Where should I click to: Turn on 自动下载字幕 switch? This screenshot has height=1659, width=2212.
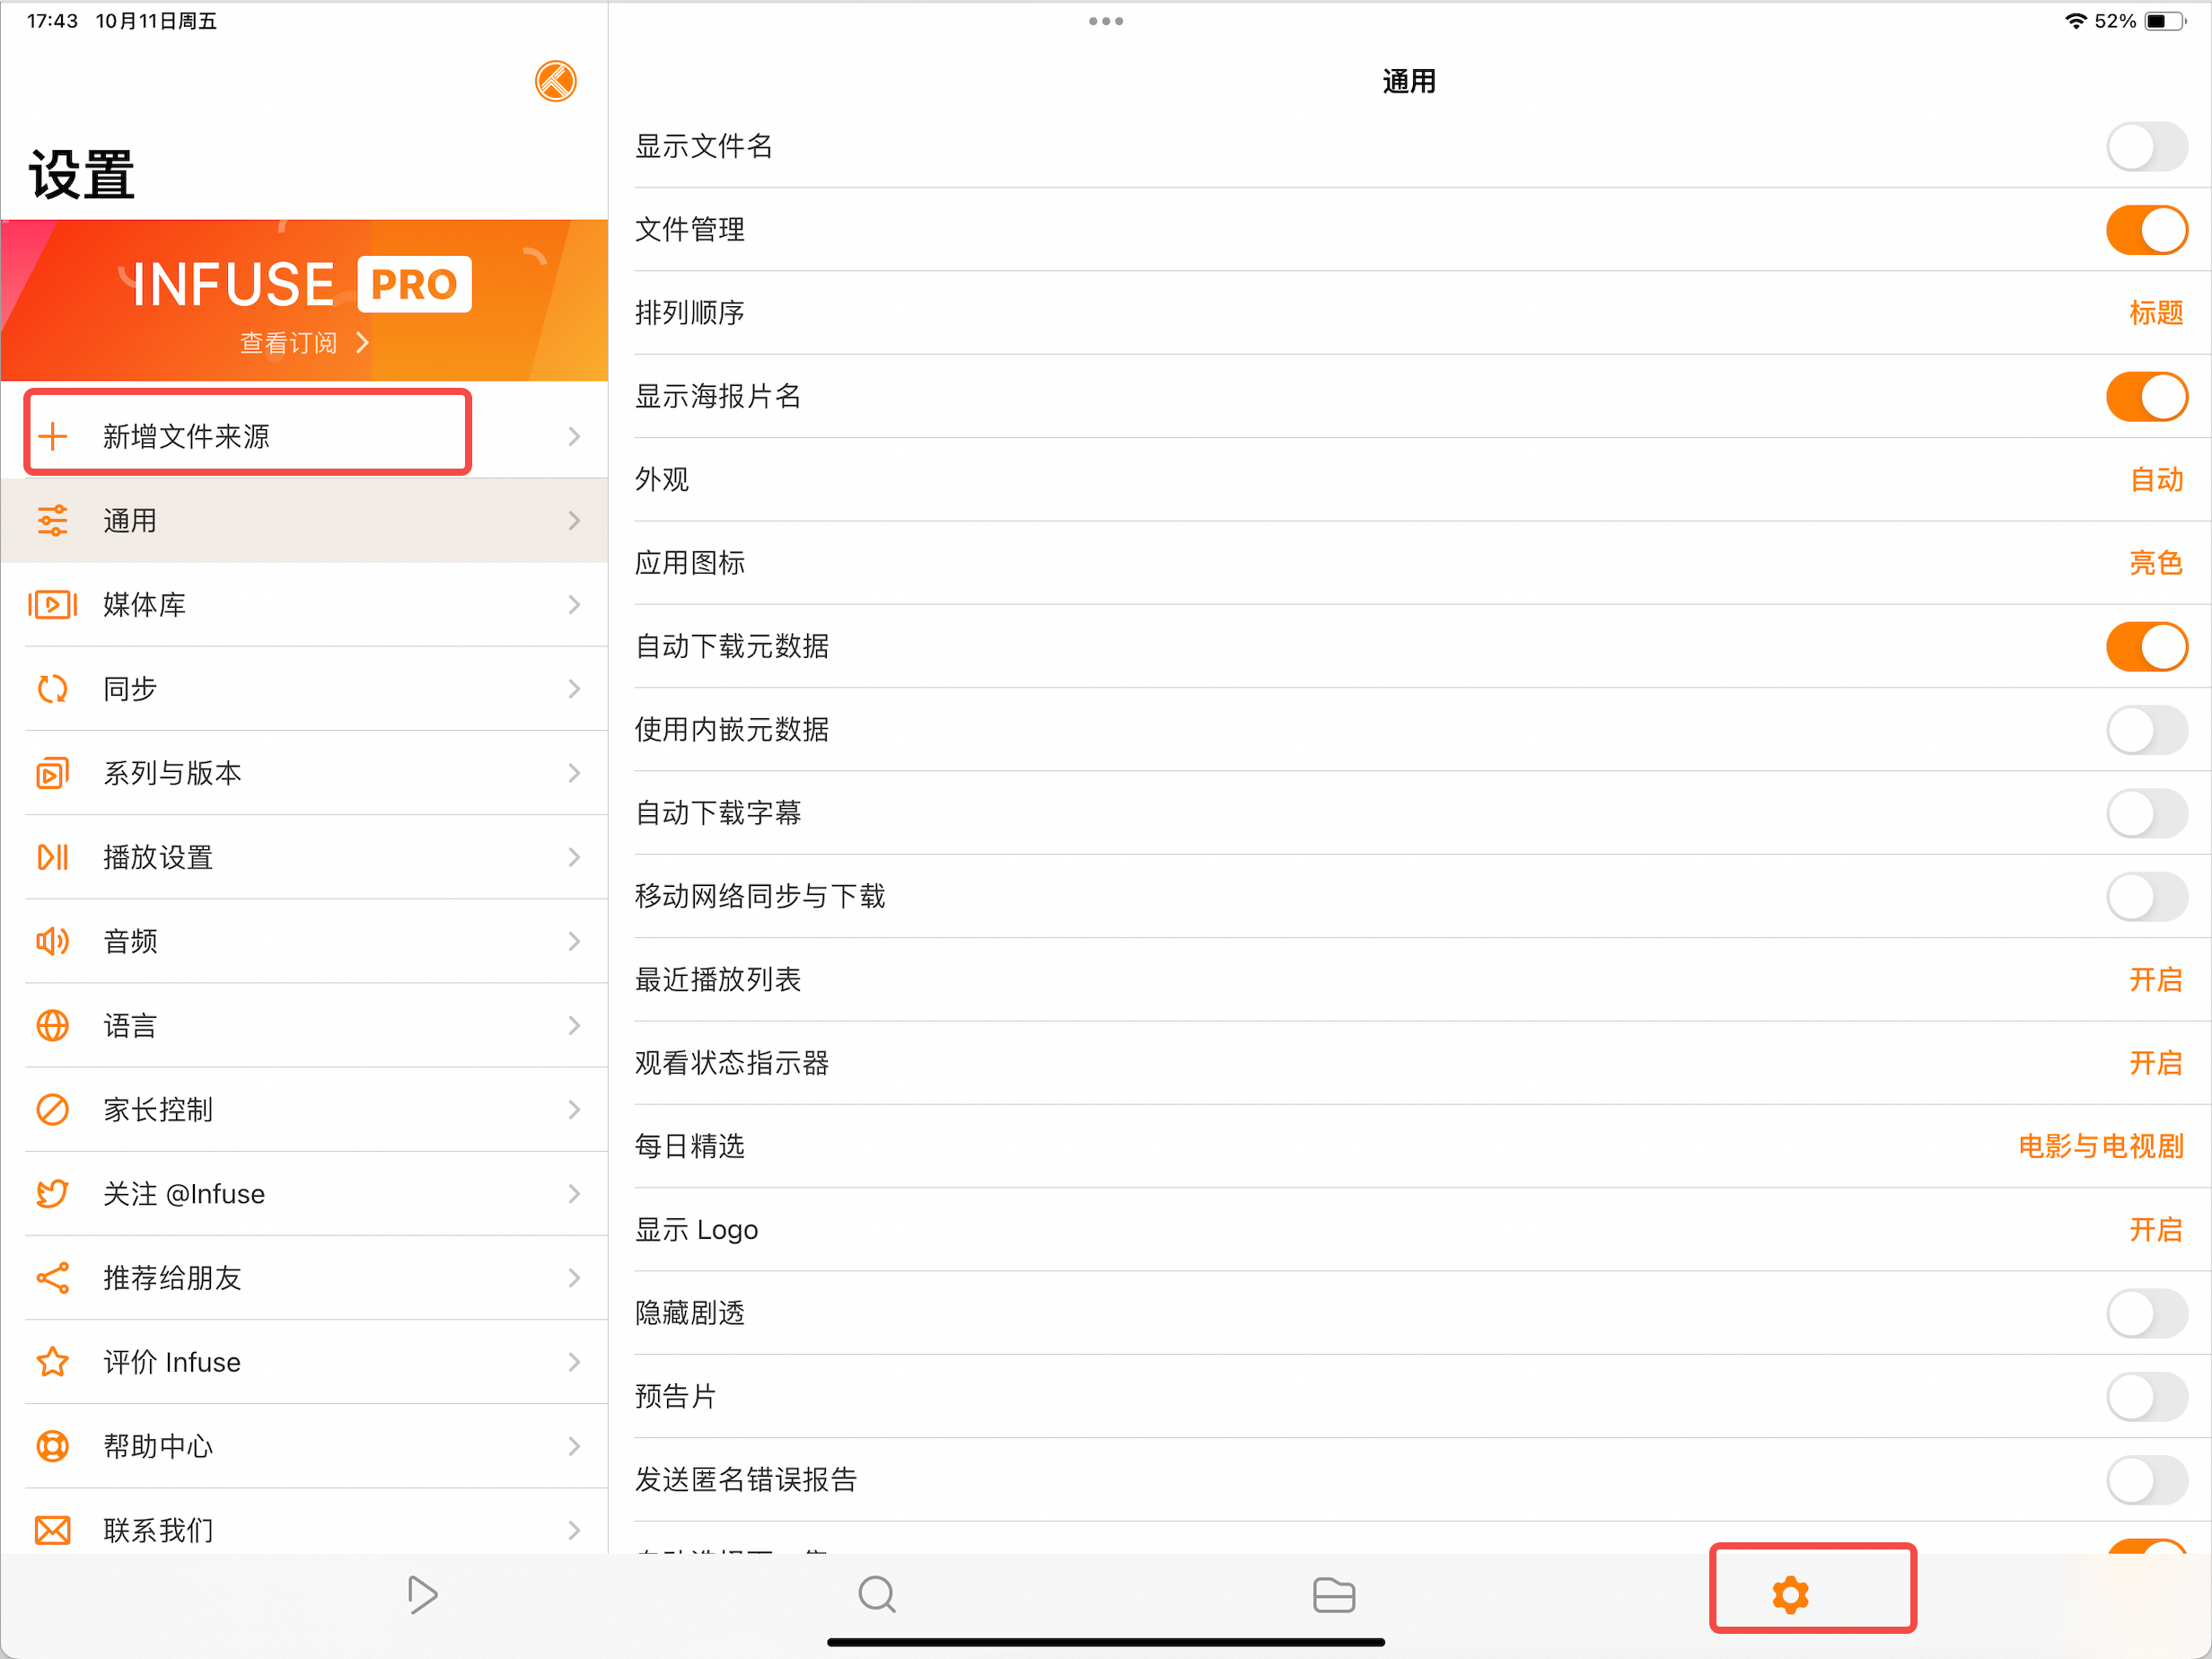[x=2146, y=813]
